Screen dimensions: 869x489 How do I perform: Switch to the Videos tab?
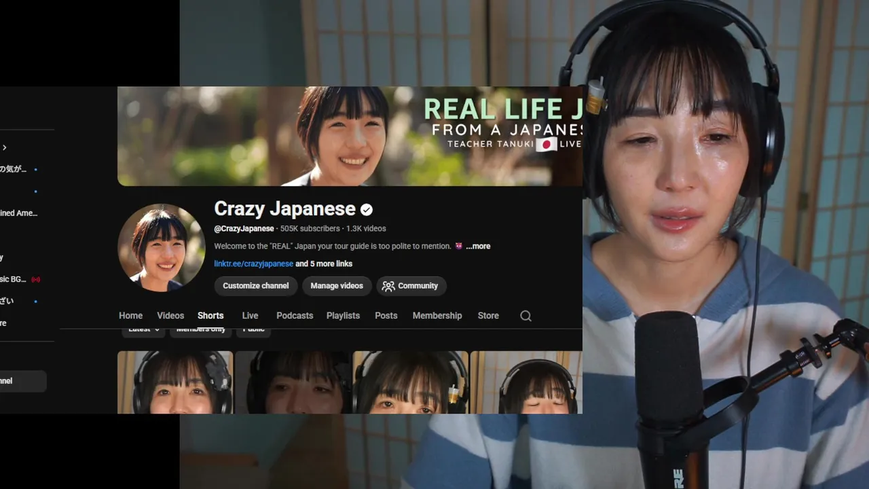tap(170, 316)
